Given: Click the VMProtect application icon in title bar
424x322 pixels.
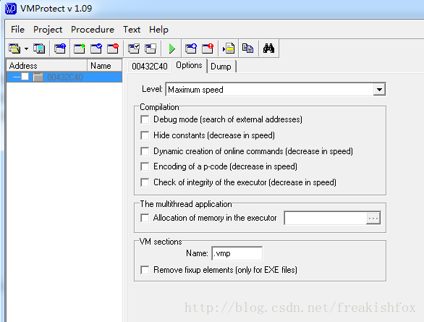Looking at the screenshot, I should point(11,9).
